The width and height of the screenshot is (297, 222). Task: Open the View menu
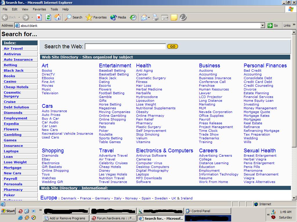[x=25, y=9]
